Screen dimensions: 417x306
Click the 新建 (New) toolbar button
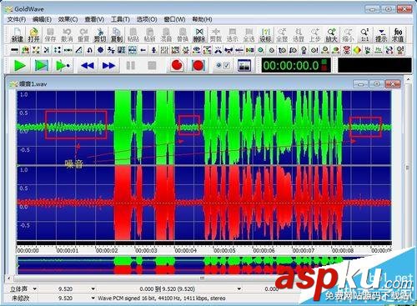18,35
